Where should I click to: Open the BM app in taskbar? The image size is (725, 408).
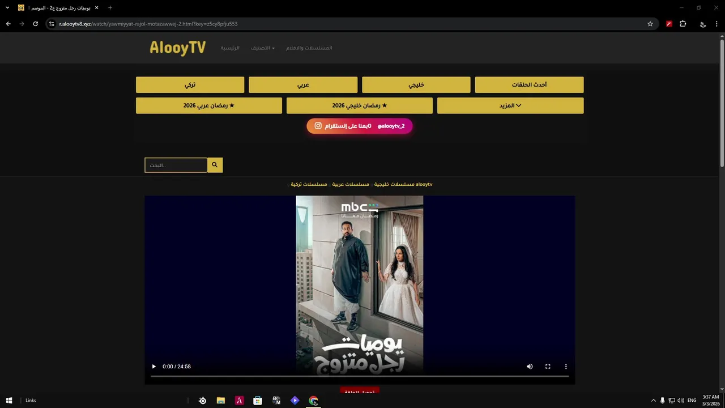(276, 401)
